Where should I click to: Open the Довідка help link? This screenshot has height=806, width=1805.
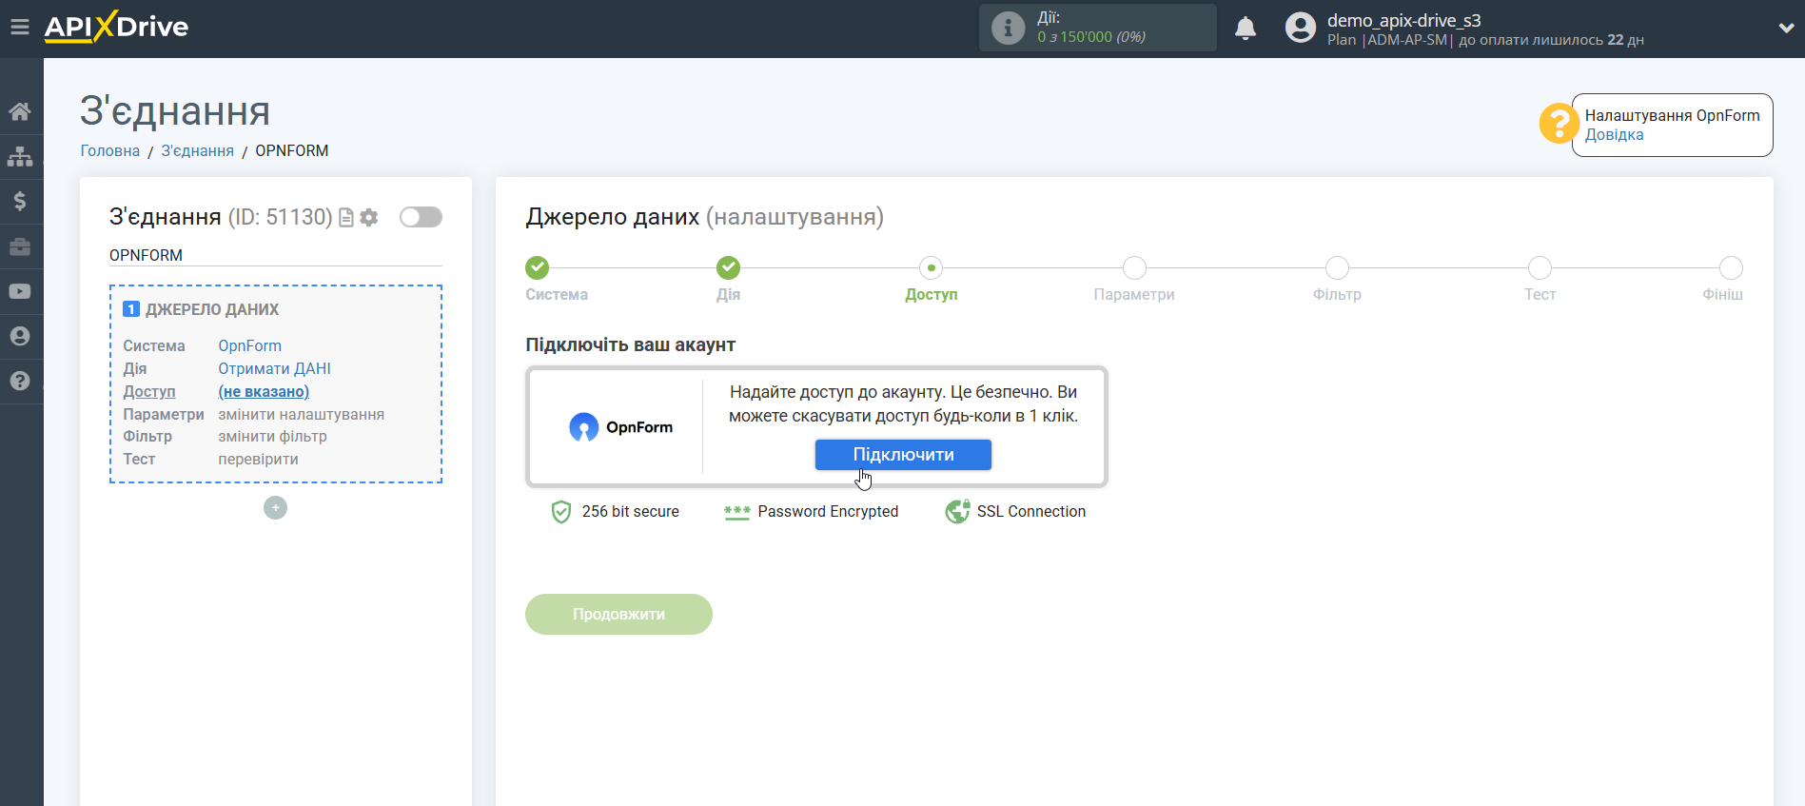coord(1614,135)
